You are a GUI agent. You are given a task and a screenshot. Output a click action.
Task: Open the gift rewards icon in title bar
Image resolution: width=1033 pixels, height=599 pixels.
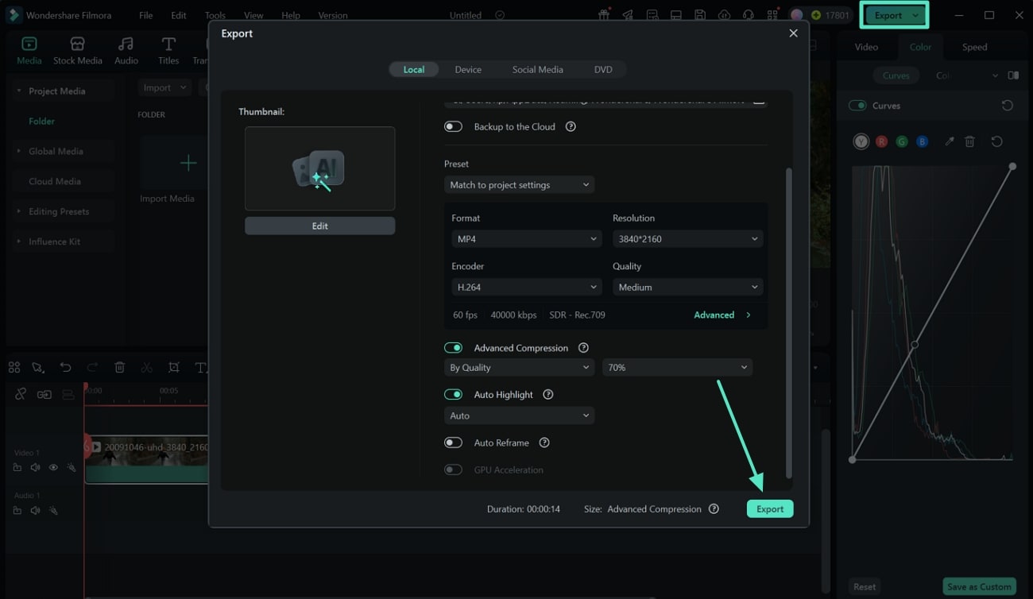(x=604, y=15)
